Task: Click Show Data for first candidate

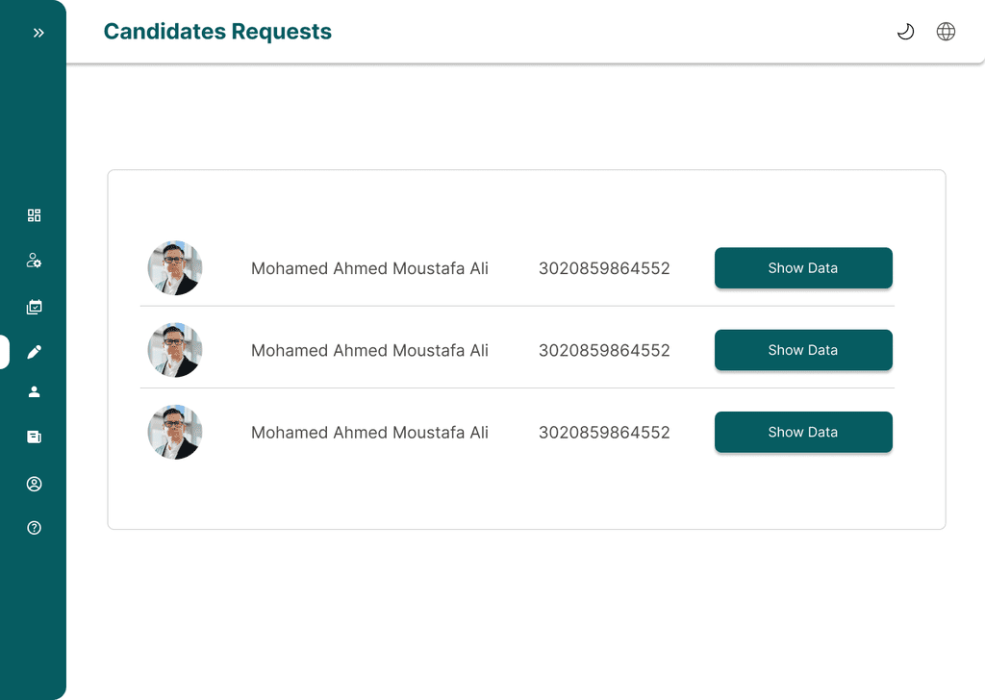Action: (x=803, y=268)
